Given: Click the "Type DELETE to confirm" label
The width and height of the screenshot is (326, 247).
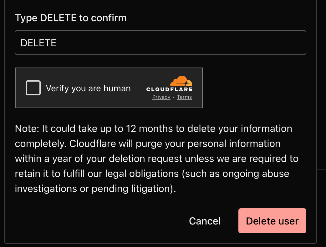Looking at the screenshot, I should pos(71,18).
